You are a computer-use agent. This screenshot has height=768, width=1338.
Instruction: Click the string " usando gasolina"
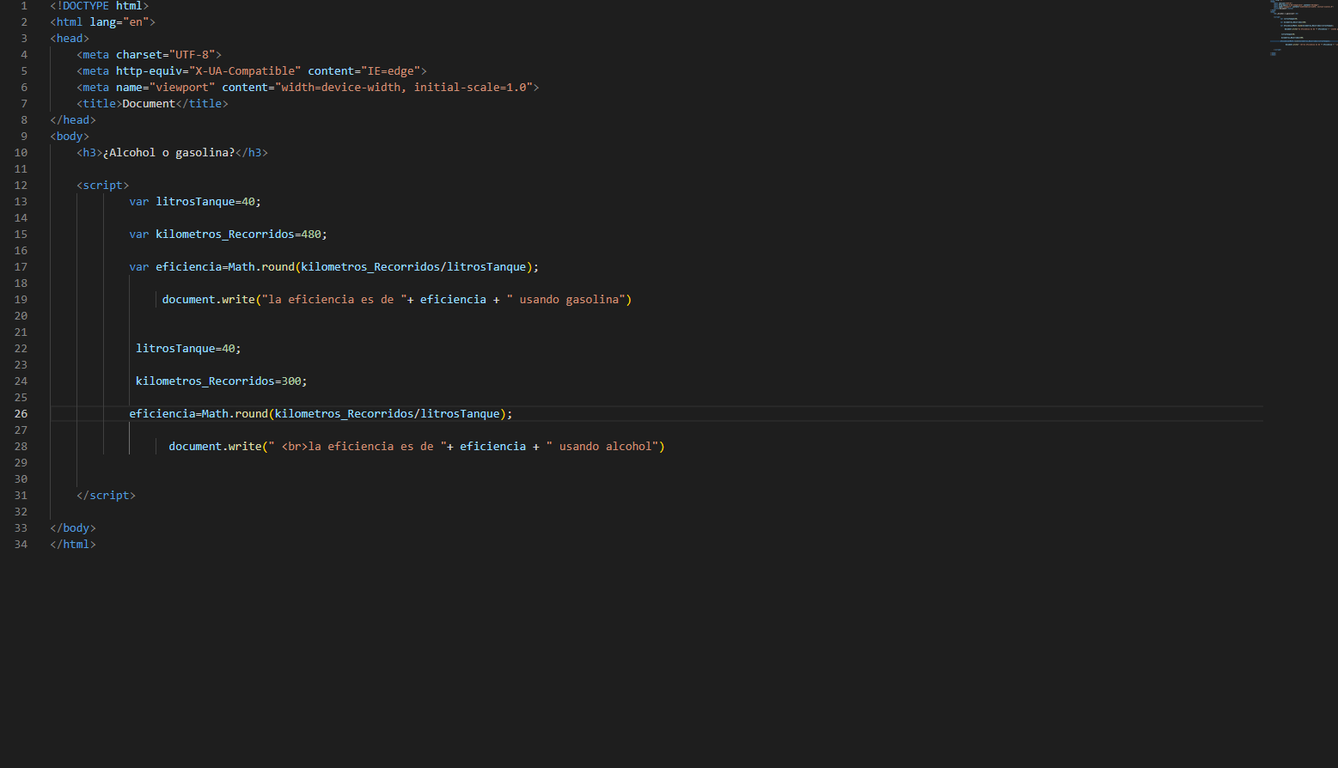click(x=565, y=300)
